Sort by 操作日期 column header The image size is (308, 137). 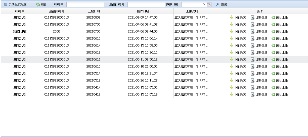click(143, 11)
